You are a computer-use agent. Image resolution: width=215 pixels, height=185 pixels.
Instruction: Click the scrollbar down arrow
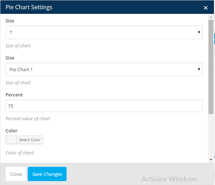click(x=211, y=160)
